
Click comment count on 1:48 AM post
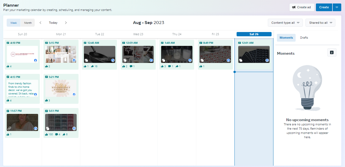pos(171,66)
